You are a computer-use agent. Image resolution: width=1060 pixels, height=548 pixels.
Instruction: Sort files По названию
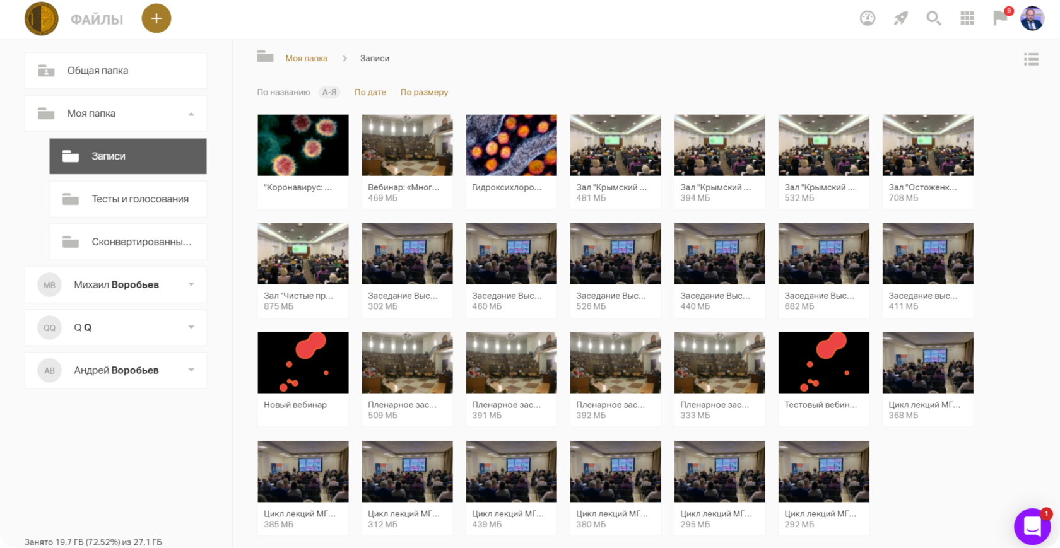coord(283,92)
